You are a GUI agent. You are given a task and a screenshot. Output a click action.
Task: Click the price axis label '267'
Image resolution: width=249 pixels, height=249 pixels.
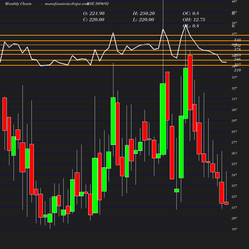pos(234,153)
